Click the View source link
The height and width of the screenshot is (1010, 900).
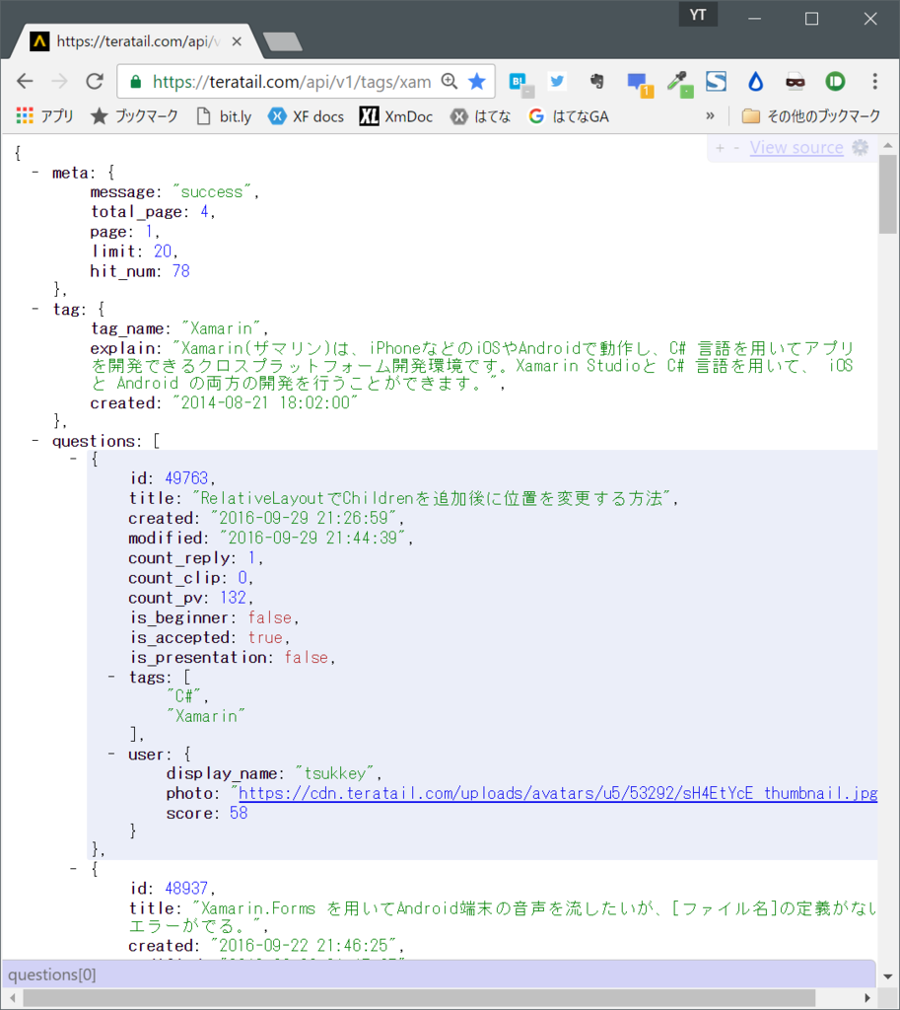click(796, 148)
